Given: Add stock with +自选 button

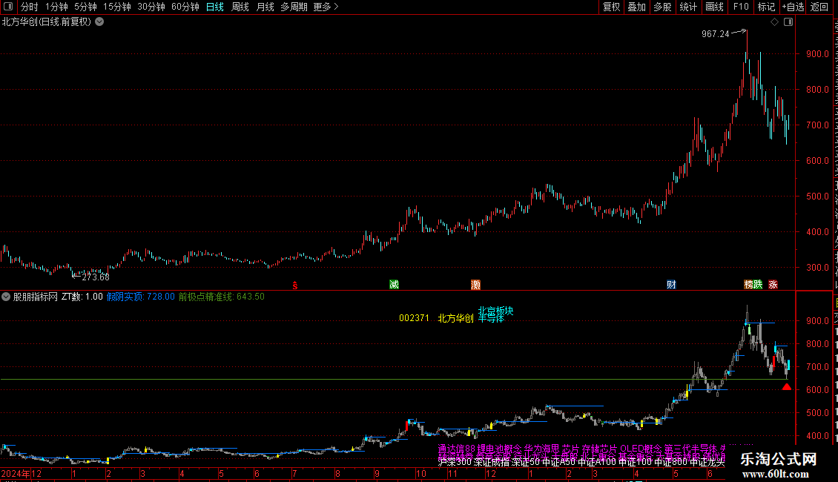Looking at the screenshot, I should (793, 7).
